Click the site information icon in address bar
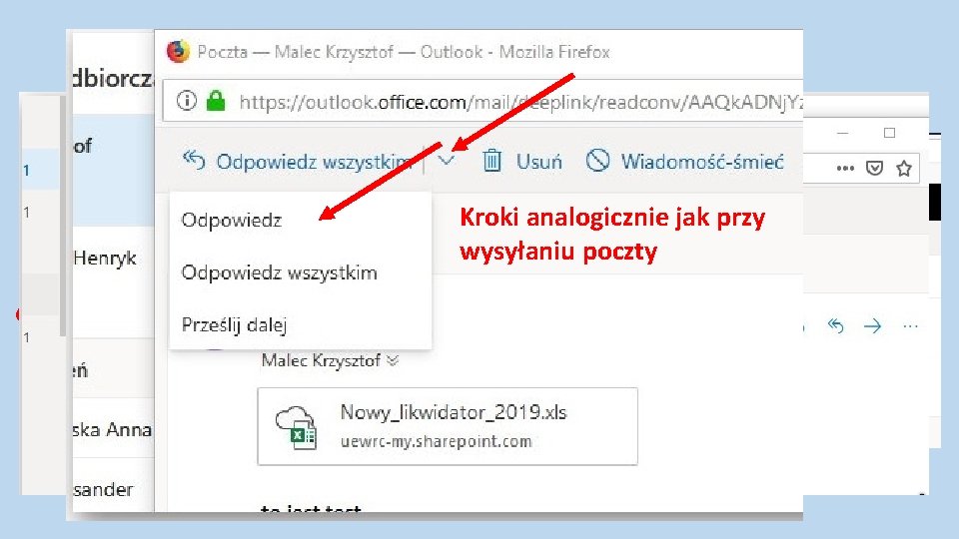Screen dimensions: 959x539 coord(187,100)
